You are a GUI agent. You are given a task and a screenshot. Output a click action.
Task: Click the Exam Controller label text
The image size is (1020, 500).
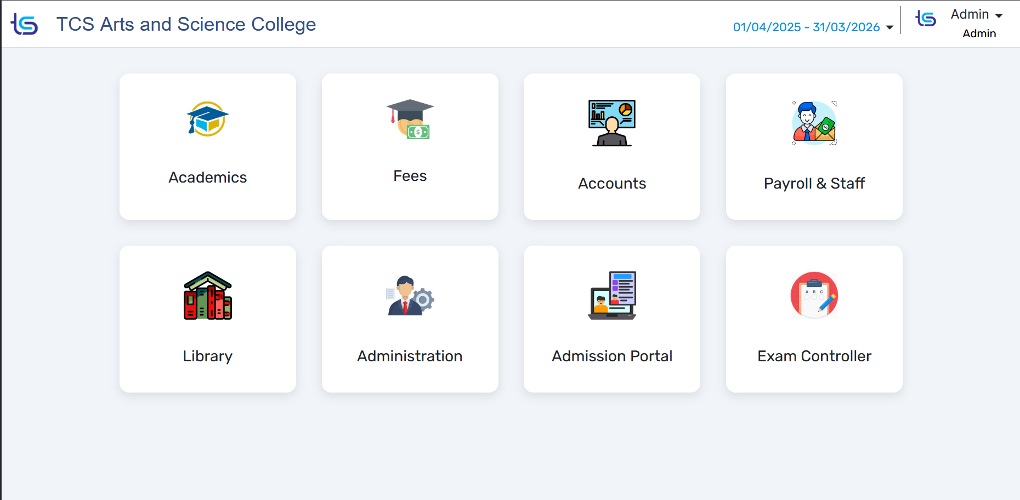click(814, 356)
